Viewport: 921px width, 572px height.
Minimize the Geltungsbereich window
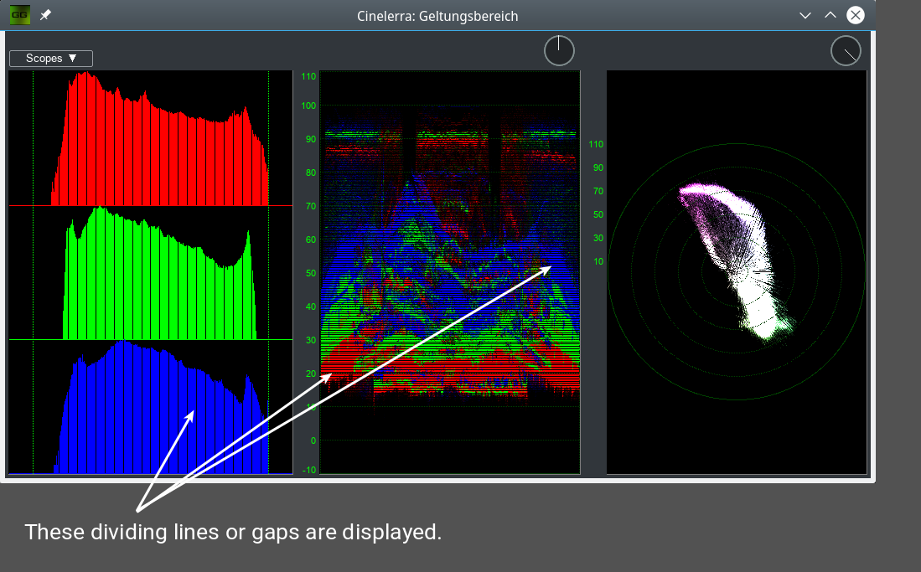805,15
